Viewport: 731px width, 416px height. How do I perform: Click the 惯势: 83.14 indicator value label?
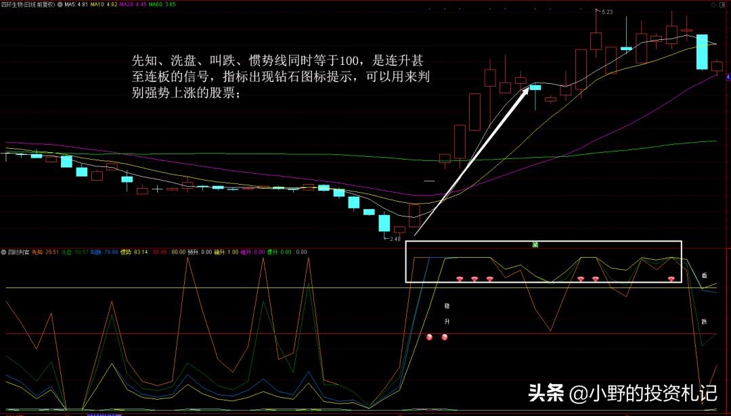[134, 252]
